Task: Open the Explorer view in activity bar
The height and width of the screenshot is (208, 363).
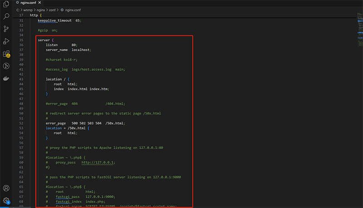Action: 6,4
